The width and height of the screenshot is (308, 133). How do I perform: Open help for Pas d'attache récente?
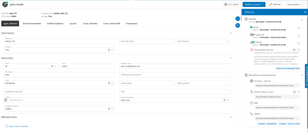298,50
